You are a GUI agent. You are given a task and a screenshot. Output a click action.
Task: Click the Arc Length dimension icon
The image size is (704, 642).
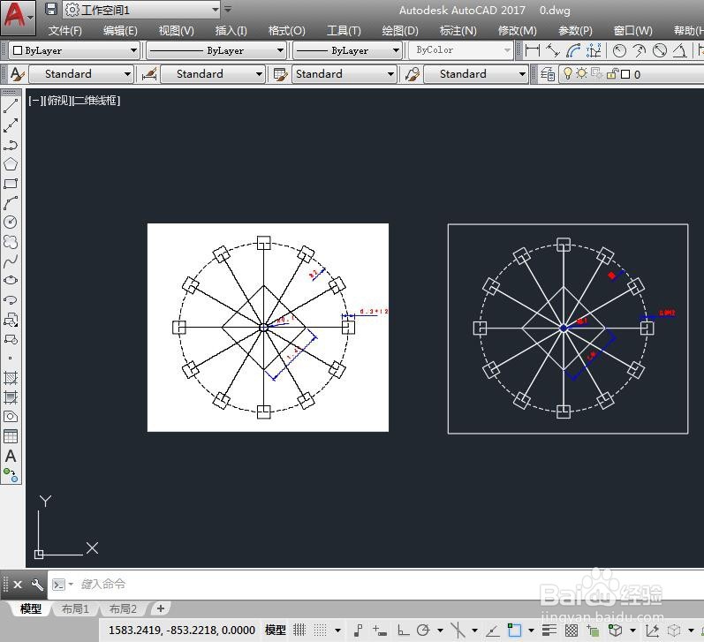[x=573, y=50]
